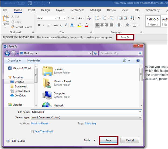Click the Bullets list icon
Viewport: 168px width, 149px height.
[x=97, y=18]
